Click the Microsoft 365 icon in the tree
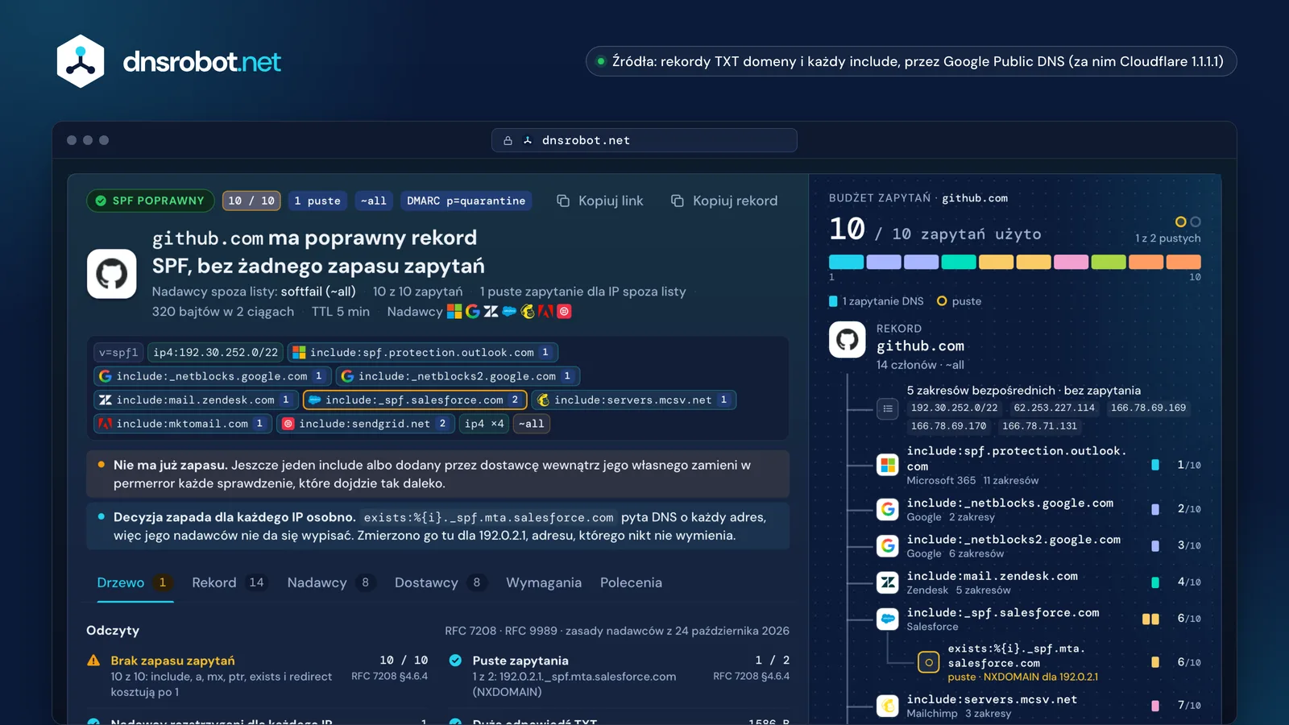The height and width of the screenshot is (725, 1289). (888, 465)
